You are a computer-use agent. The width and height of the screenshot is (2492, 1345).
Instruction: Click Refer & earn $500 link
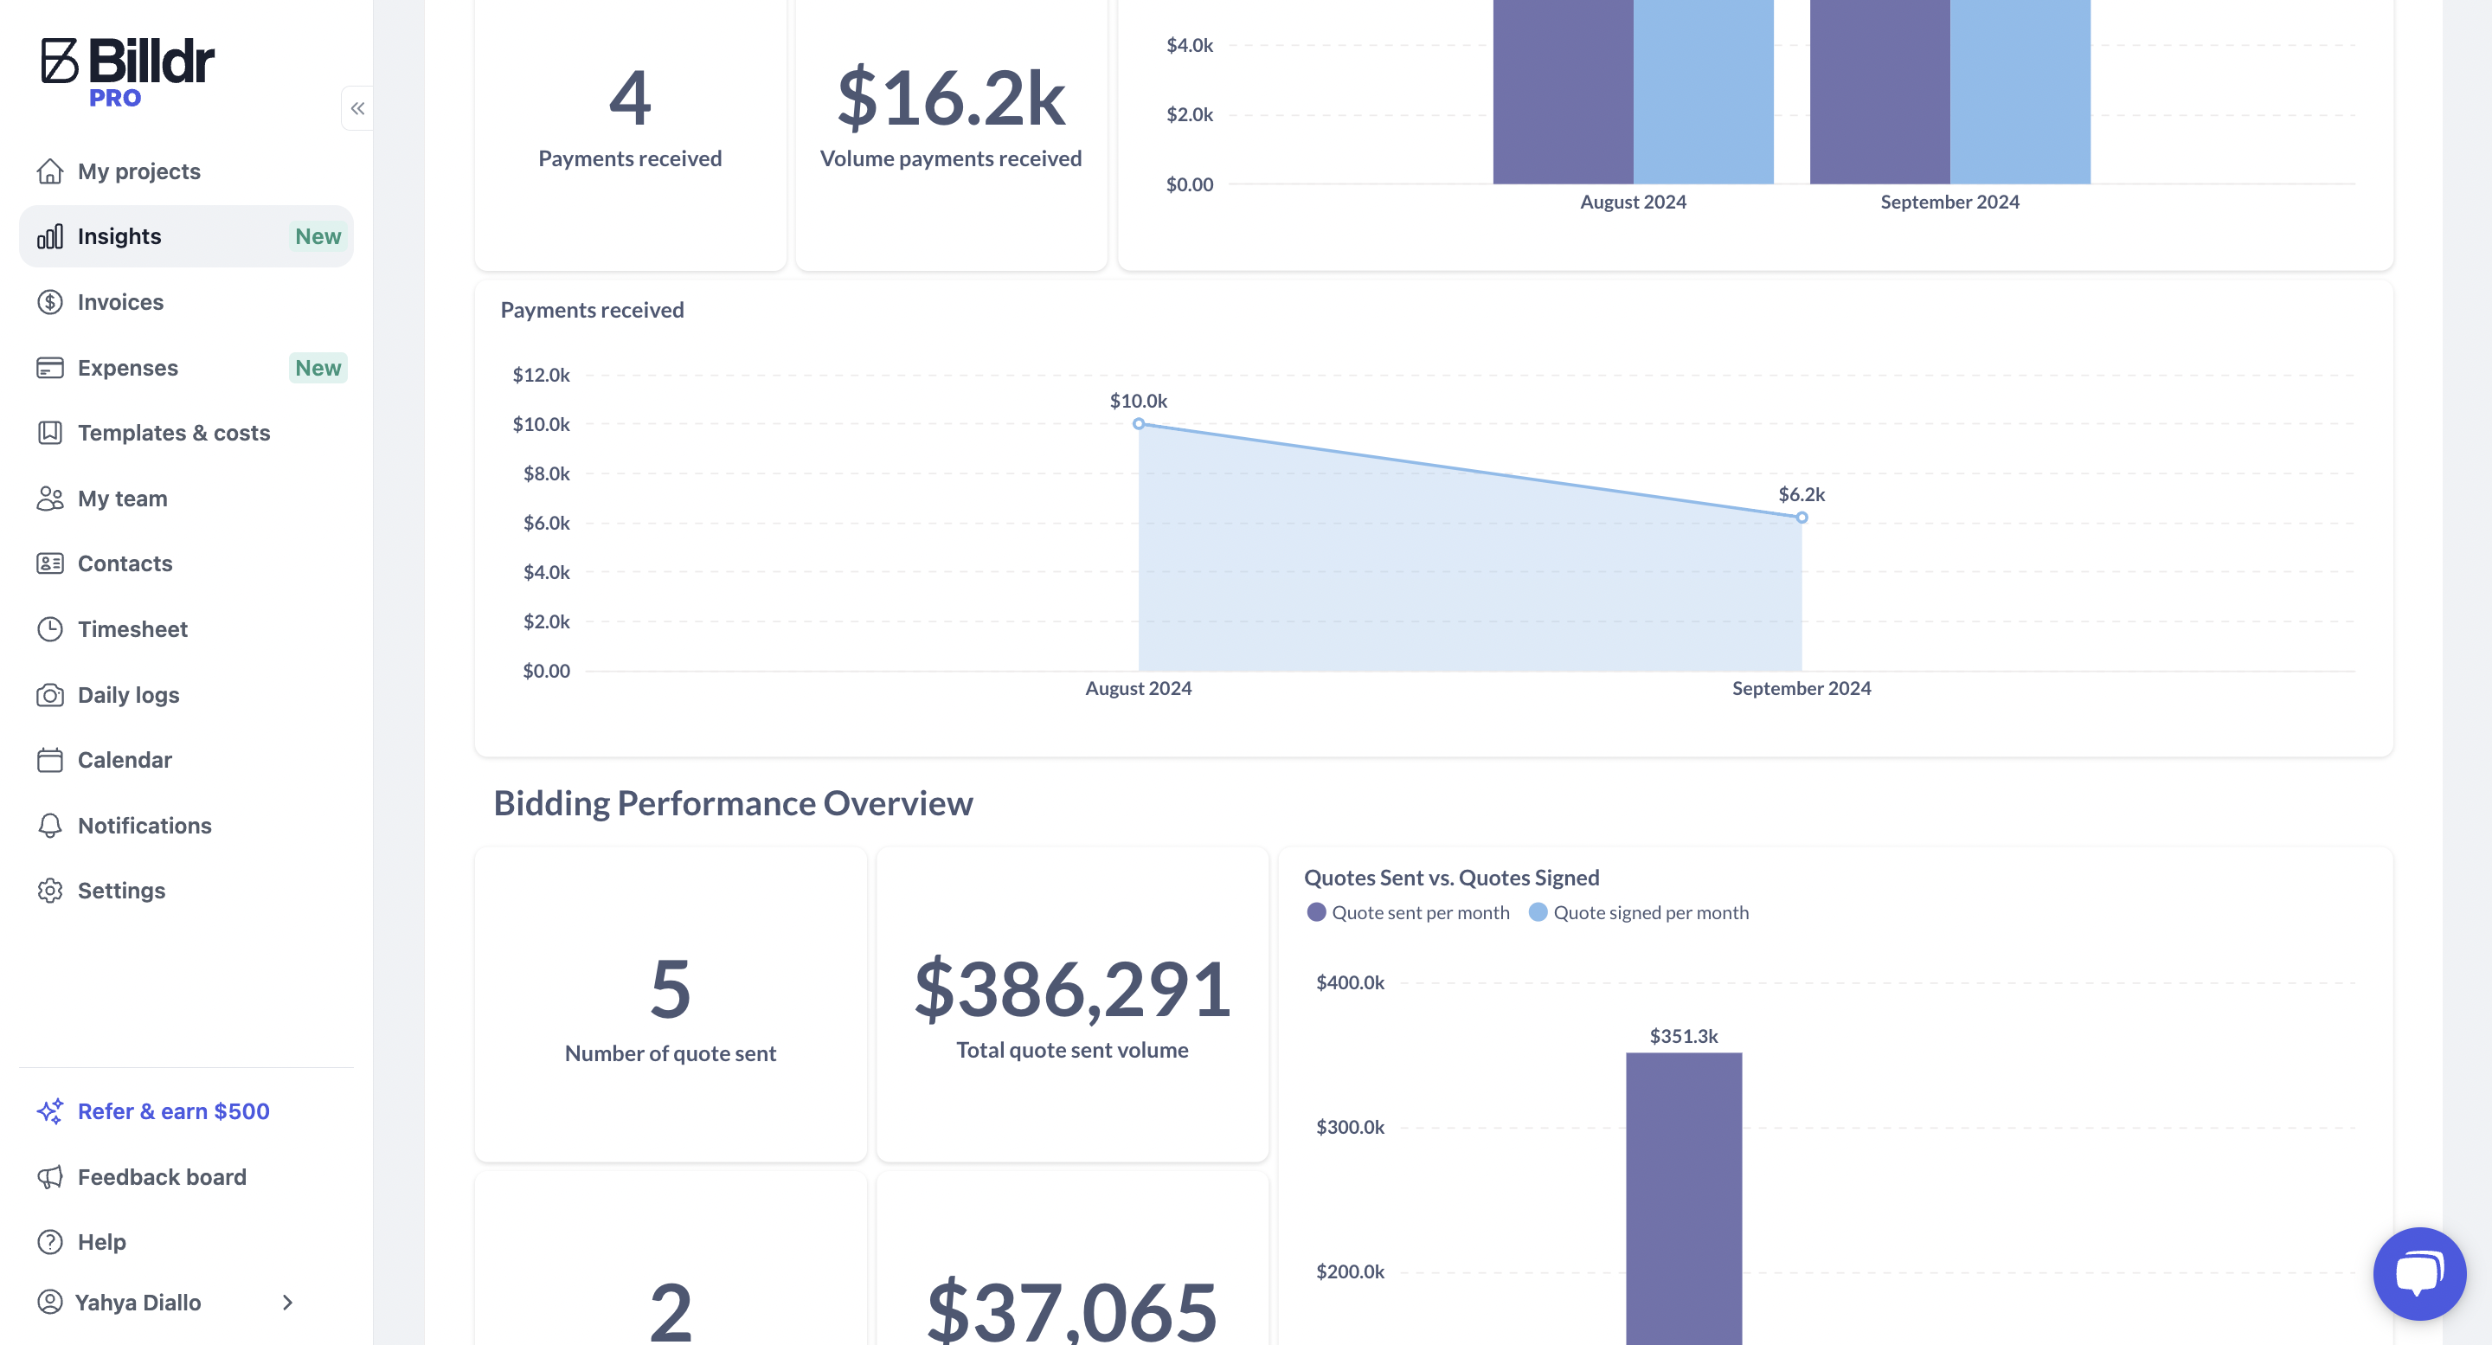173,1110
